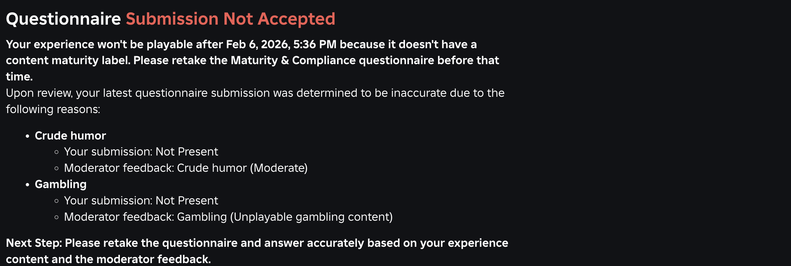
Task: Select the "Crude humor" bullet heading
Action: pyautogui.click(x=70, y=136)
